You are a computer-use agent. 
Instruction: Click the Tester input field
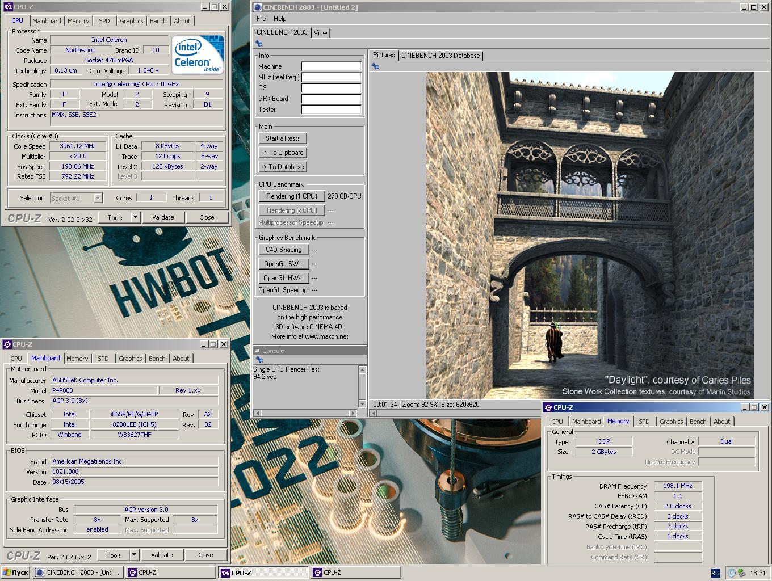click(x=332, y=110)
